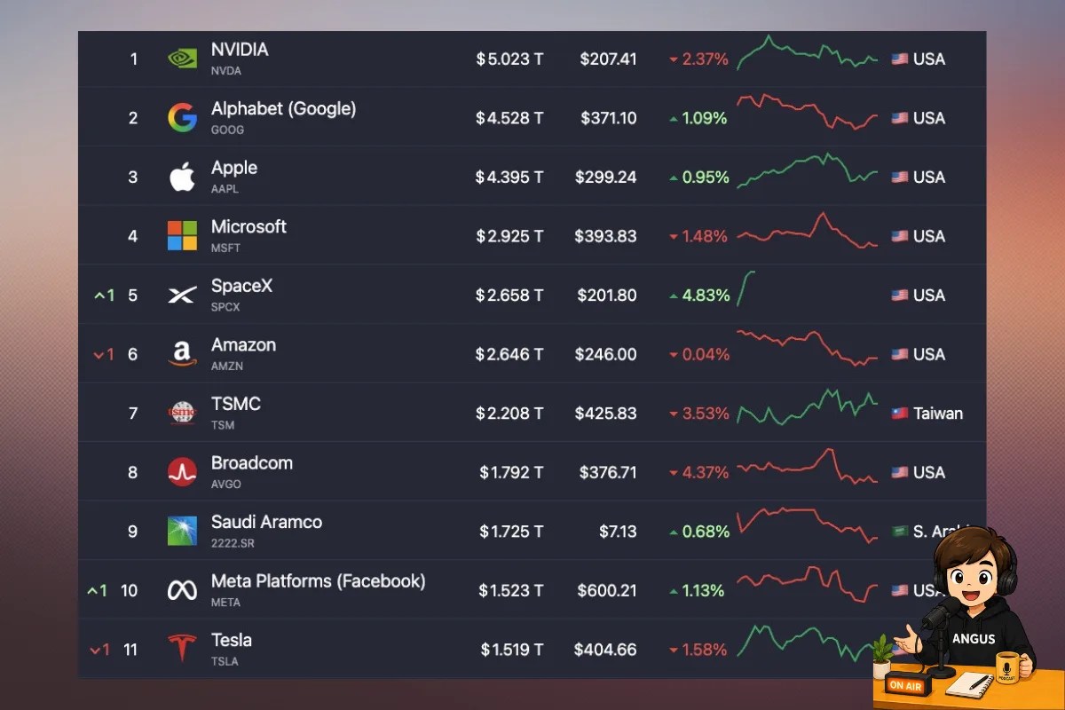Open the TSMC logo icon

click(182, 414)
